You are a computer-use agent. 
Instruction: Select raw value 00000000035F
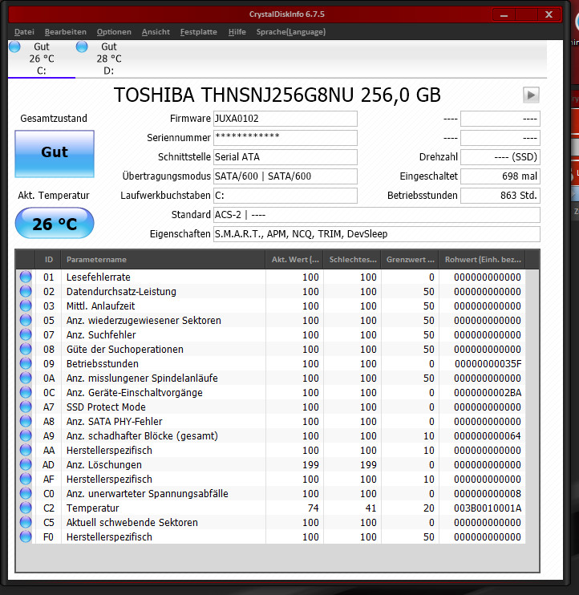tap(488, 364)
